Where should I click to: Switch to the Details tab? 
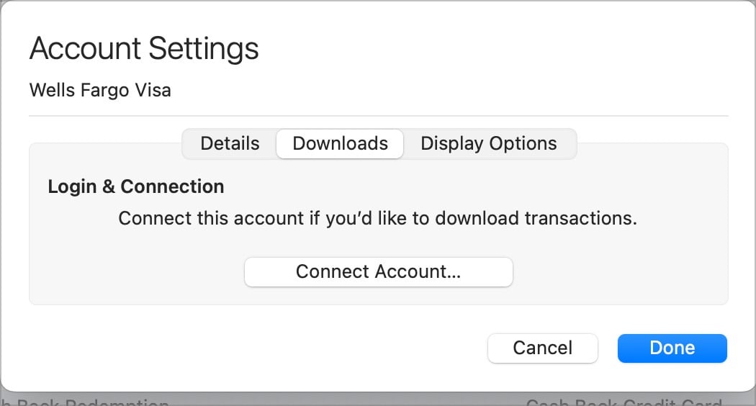point(230,144)
